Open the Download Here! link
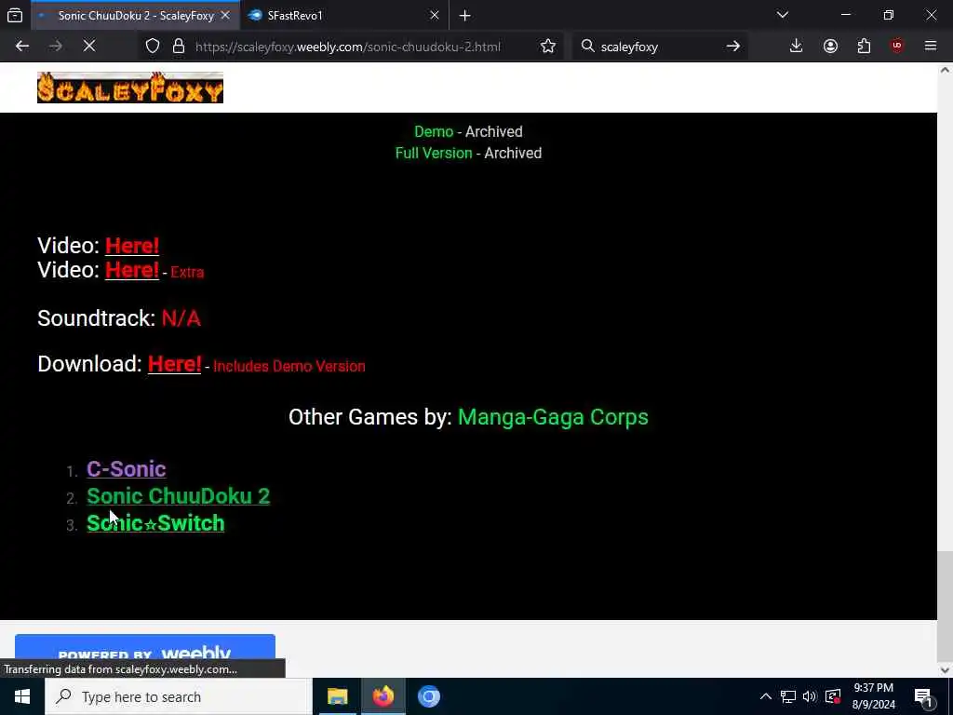Viewport: 953px width, 715px height. [x=174, y=364]
